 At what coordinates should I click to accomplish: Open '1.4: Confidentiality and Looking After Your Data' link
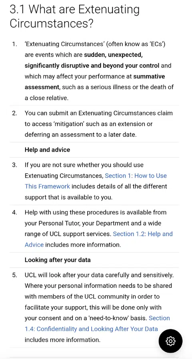coord(91,329)
